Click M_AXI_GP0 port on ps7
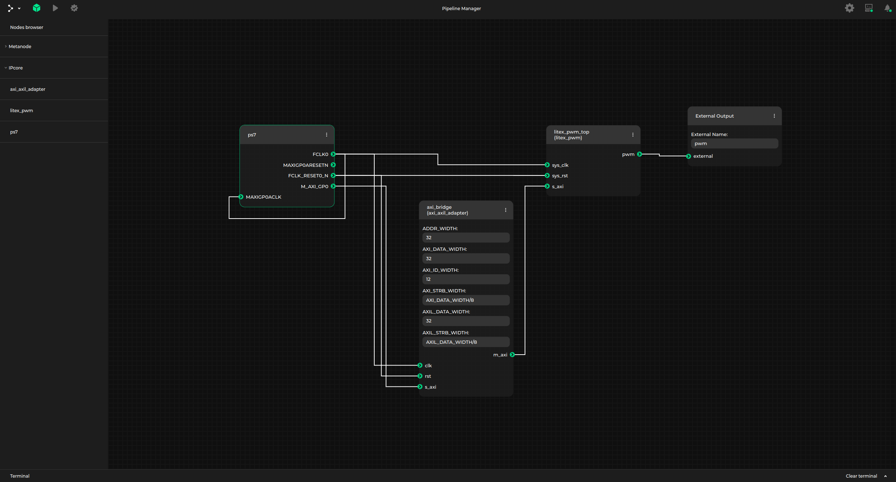The width and height of the screenshot is (896, 482). pyautogui.click(x=333, y=186)
